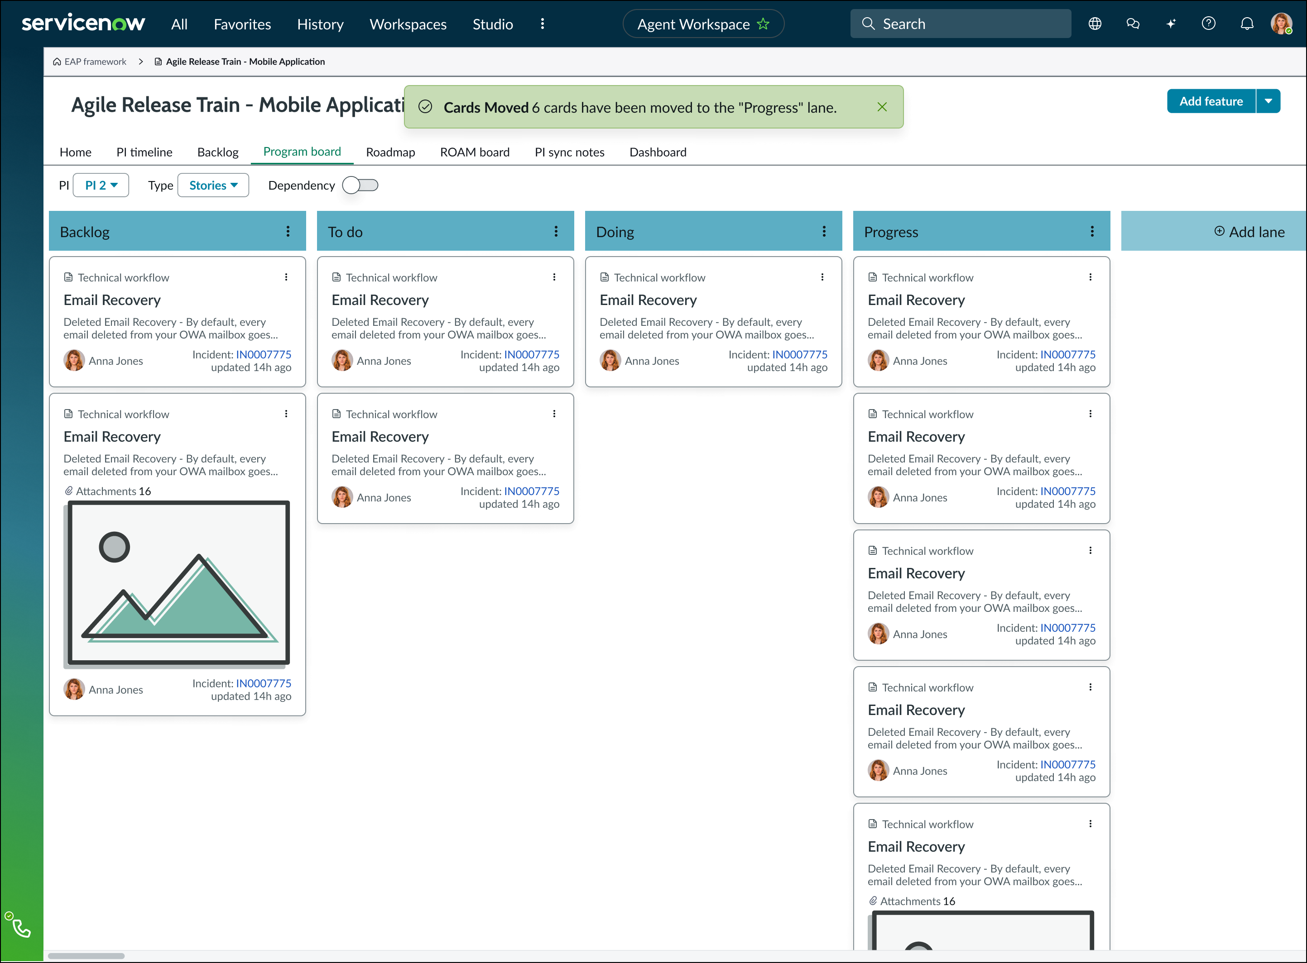Favorite Agent Workspace with star icon

763,24
